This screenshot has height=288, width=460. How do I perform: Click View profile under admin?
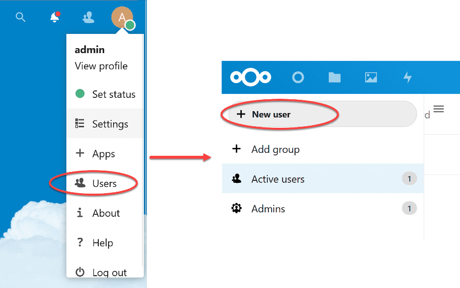pos(101,66)
